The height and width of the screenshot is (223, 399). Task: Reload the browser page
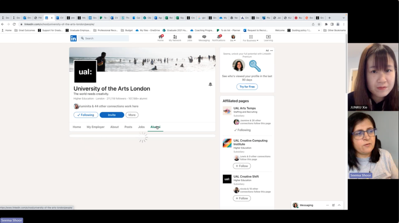(14, 24)
